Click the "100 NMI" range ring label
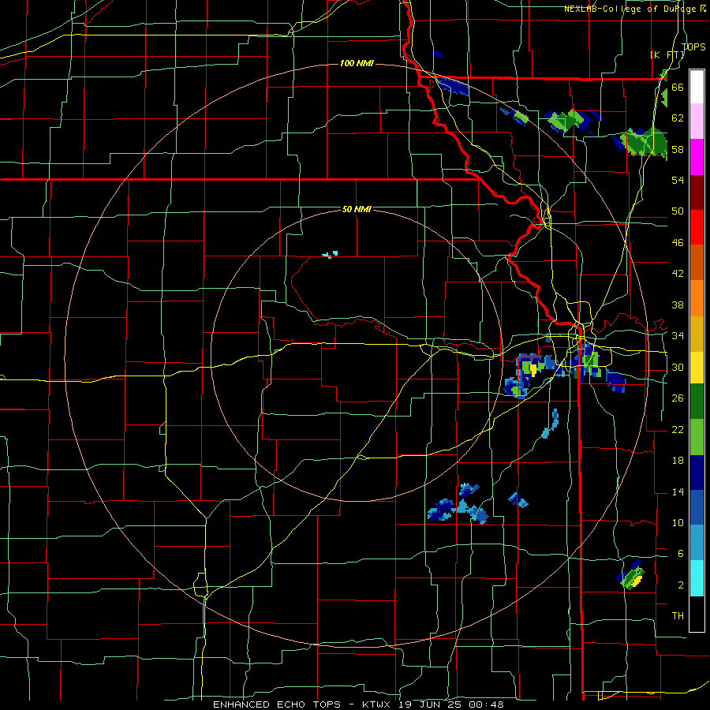 (x=357, y=63)
